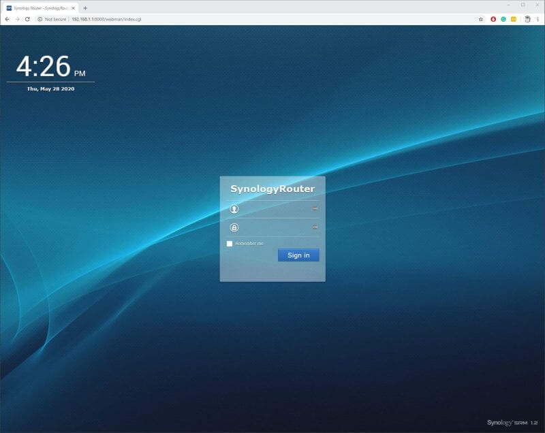545x433 pixels.
Task: Click the green browser extension icon
Action: 504,20
